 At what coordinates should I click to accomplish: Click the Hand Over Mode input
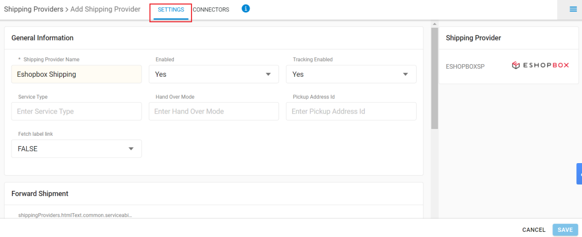tap(214, 111)
